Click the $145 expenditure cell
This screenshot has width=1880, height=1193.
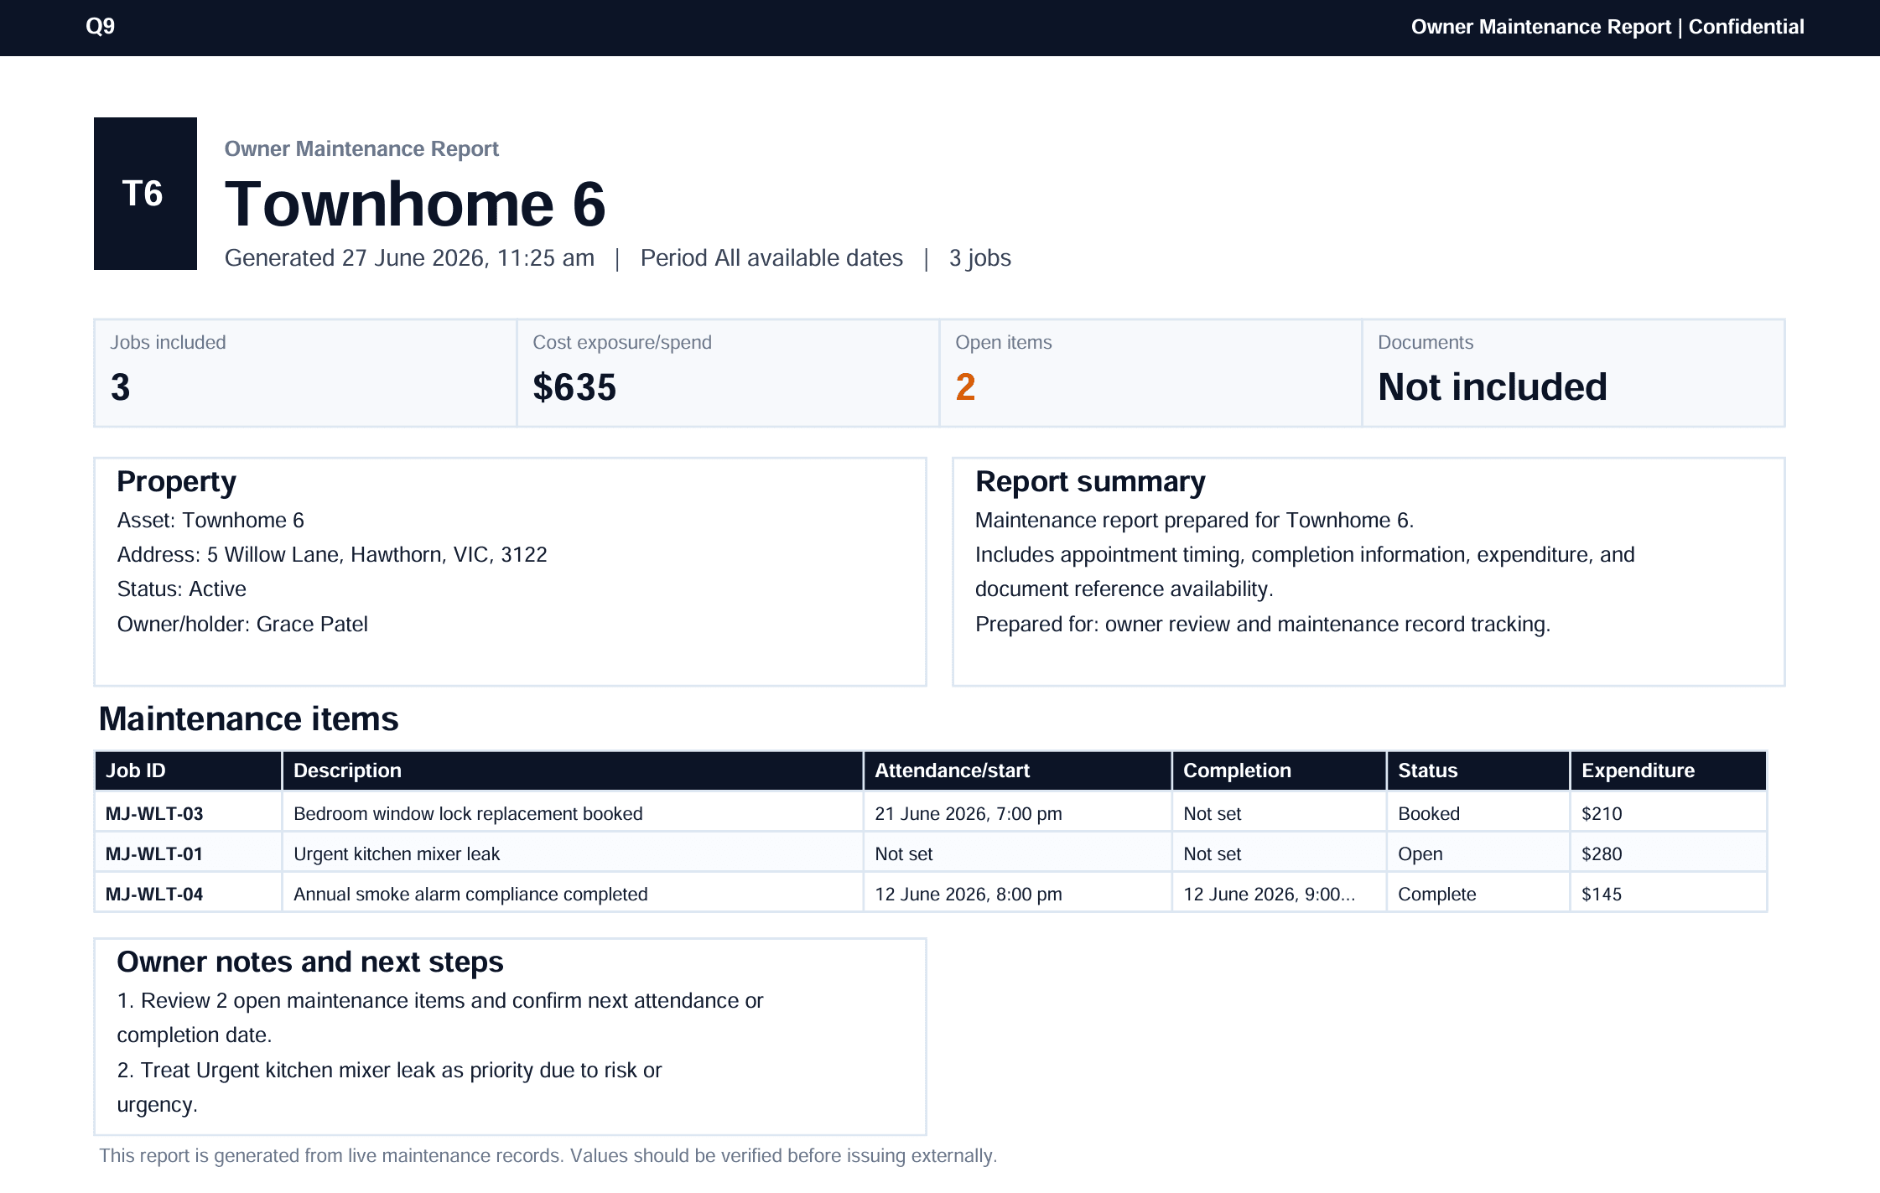pyautogui.click(x=1669, y=894)
